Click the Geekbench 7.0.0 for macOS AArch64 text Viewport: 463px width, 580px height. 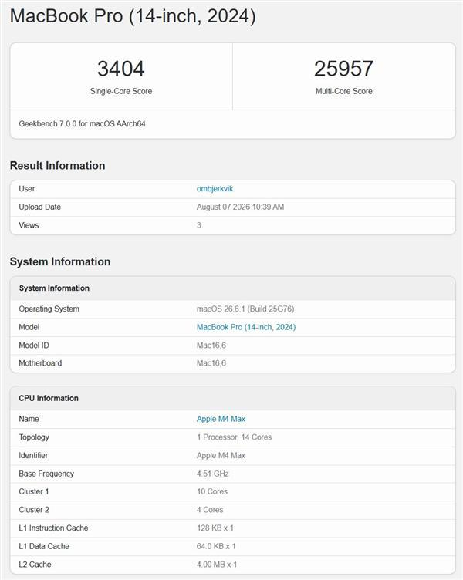click(x=82, y=124)
